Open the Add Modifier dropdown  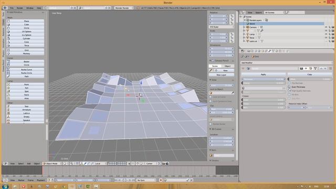pos(287,63)
